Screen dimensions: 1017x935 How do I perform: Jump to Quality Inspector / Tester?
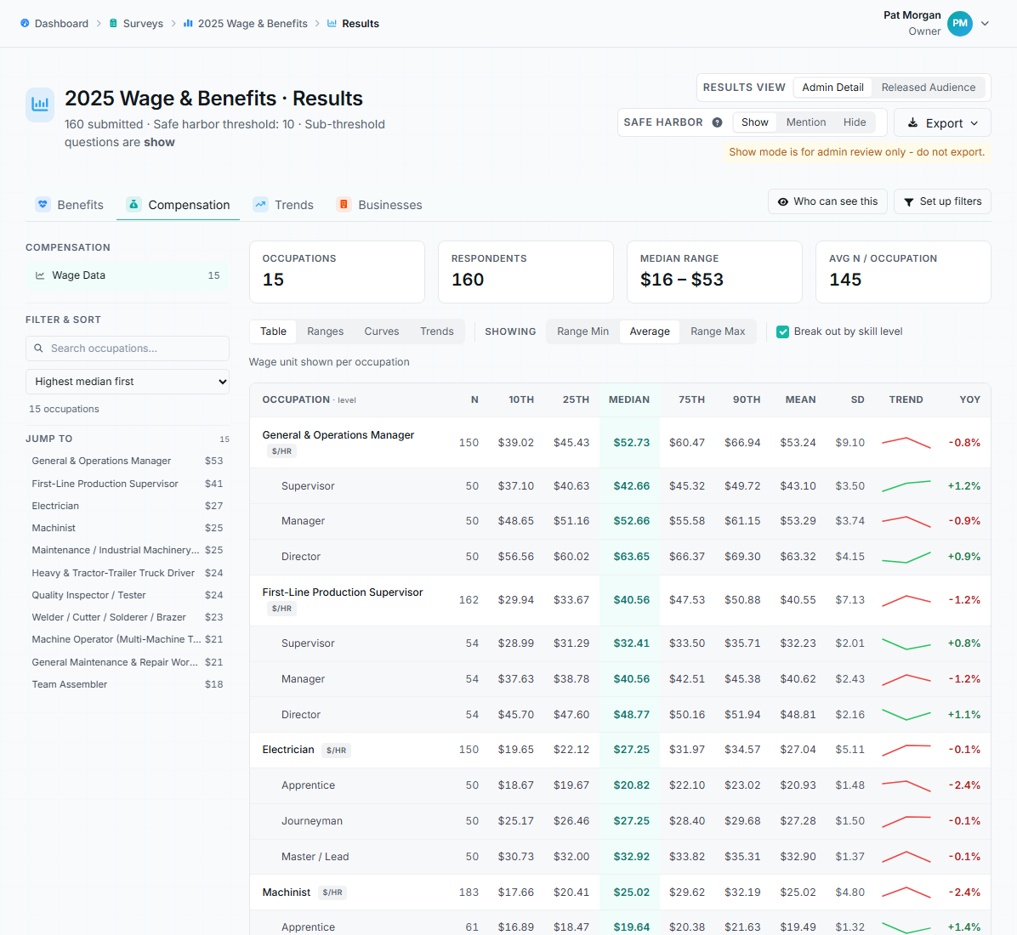128,595
